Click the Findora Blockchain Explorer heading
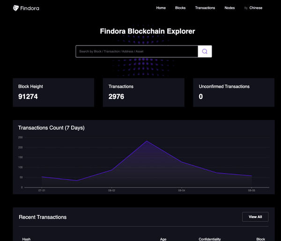281x241 pixels. [148, 31]
